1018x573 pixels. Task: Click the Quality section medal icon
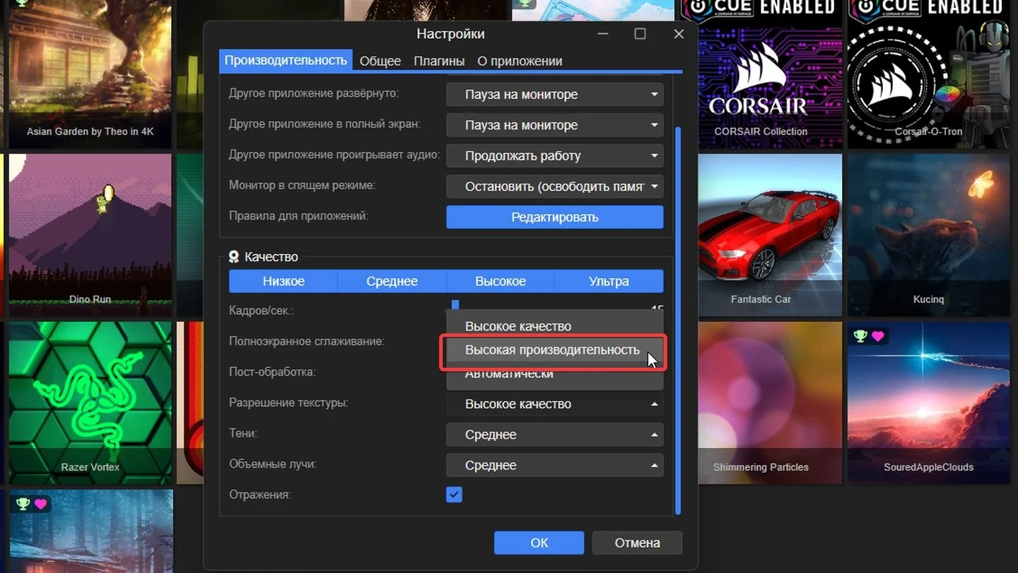click(234, 257)
